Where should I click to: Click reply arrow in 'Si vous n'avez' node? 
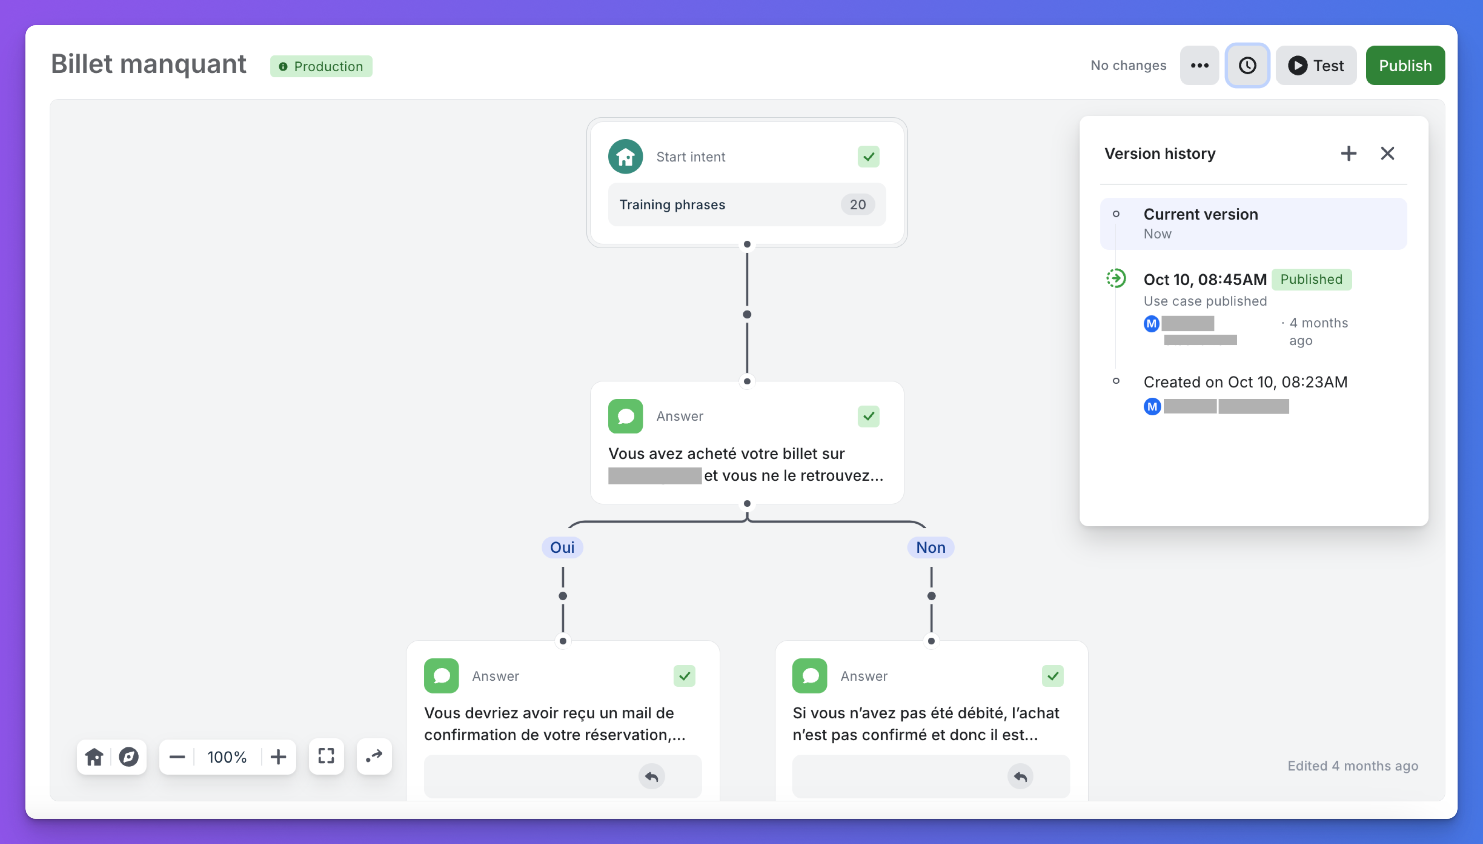pos(1020,777)
